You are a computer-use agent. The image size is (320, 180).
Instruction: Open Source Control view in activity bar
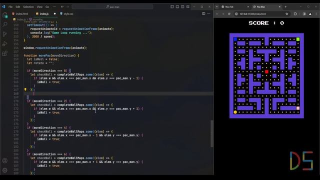(5, 34)
